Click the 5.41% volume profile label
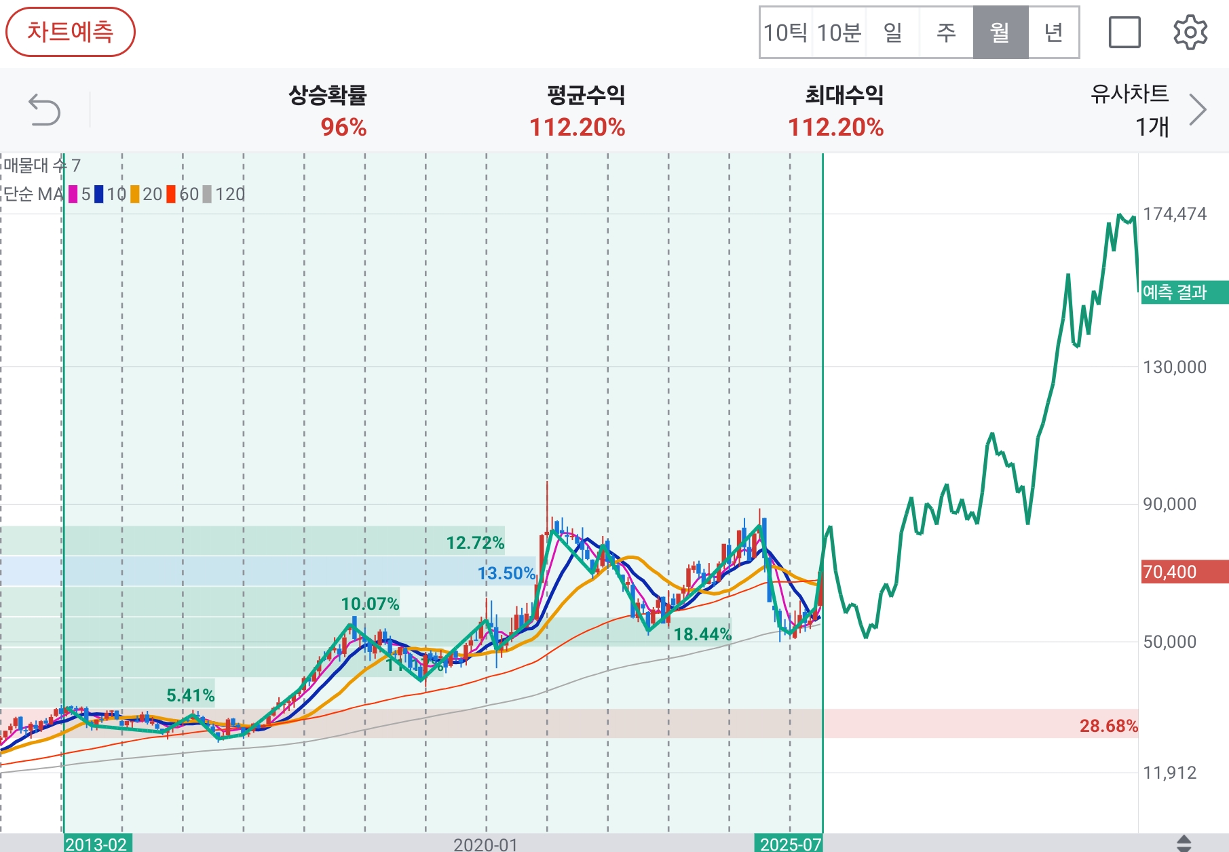The image size is (1229, 852). point(191,695)
